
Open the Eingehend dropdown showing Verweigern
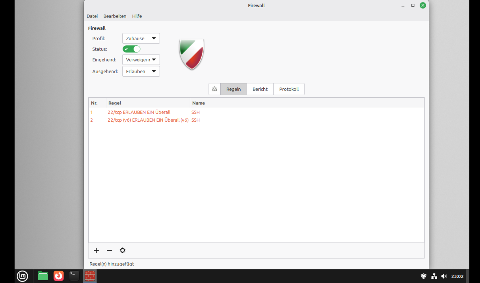pos(141,60)
